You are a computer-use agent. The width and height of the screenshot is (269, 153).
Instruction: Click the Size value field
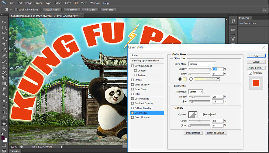(218, 102)
